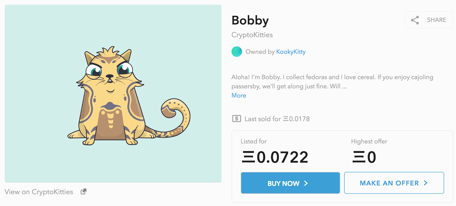Click the SHARE button text
Viewport: 456px width, 206px height.
[436, 20]
